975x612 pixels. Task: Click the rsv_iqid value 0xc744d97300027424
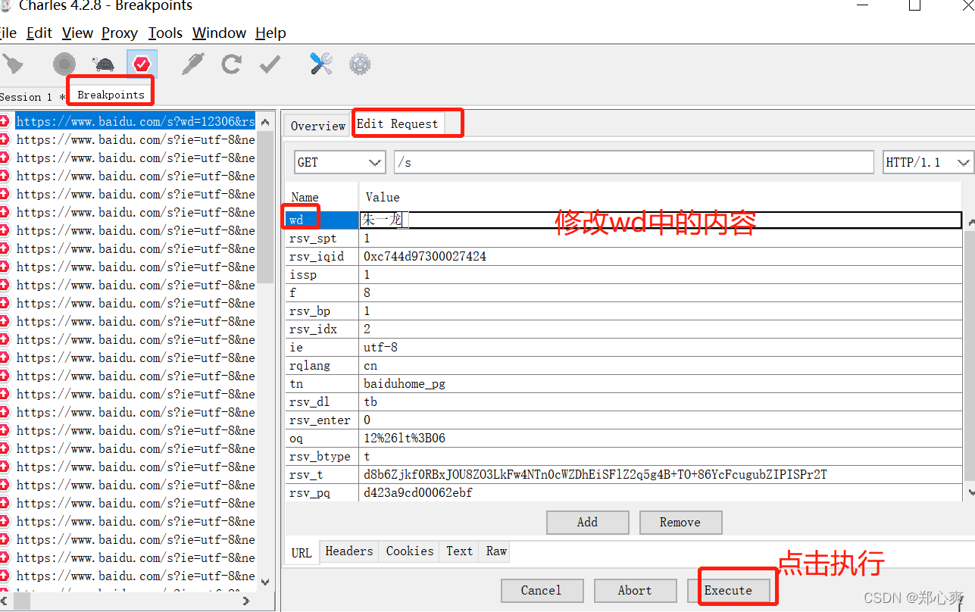tap(425, 256)
